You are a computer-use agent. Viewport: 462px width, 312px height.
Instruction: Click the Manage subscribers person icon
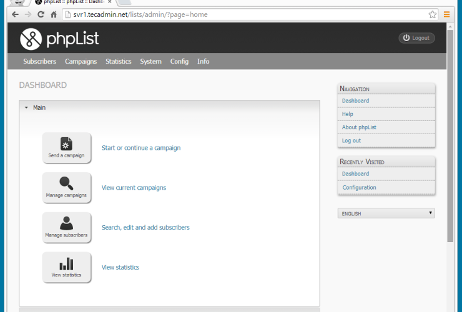point(66,224)
